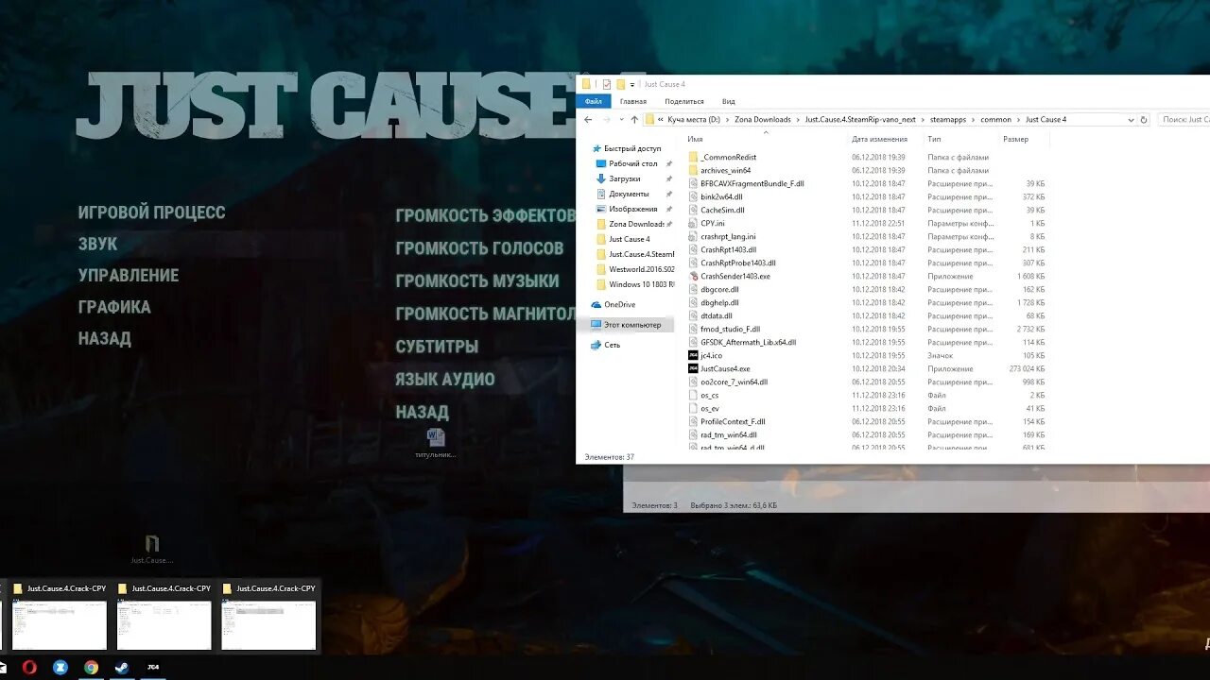Select the ЯЗЫК АУДИО option
1210x680 pixels.
coord(445,380)
